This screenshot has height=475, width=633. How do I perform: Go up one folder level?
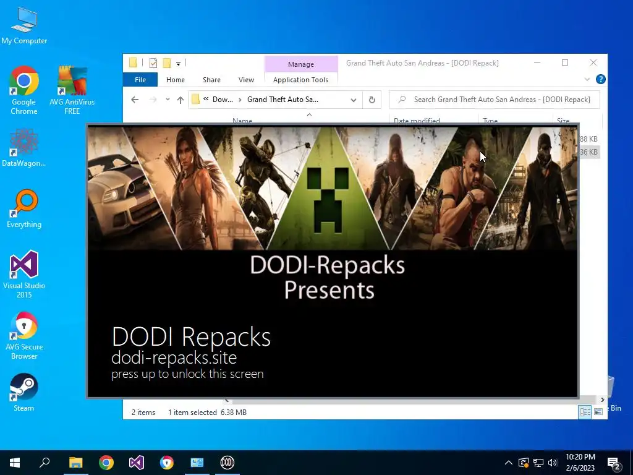coord(180,100)
